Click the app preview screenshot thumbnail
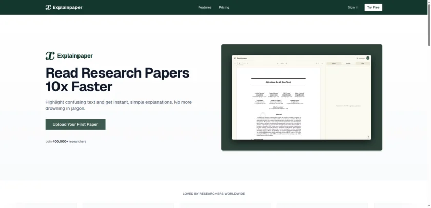 coord(302,98)
